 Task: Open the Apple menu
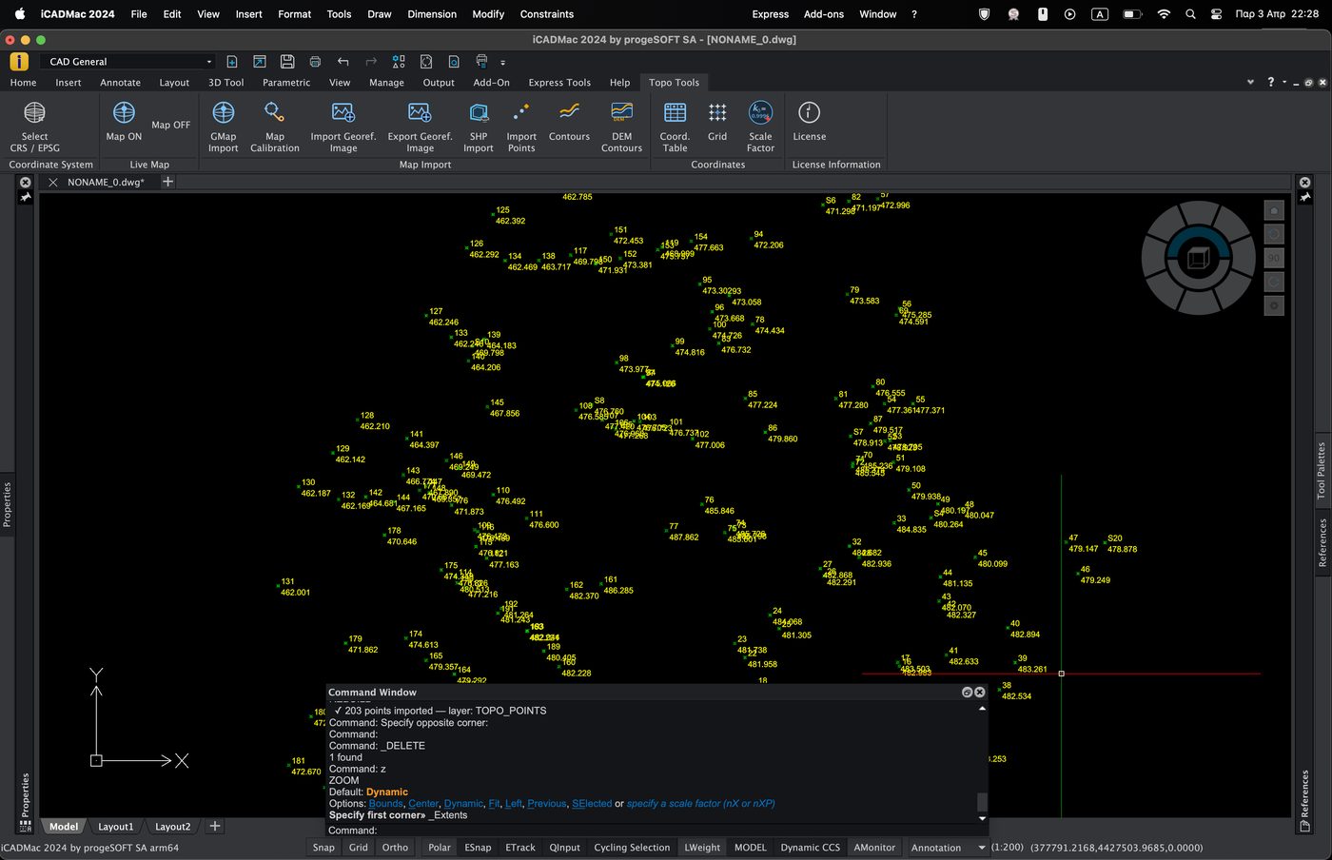pos(19,14)
